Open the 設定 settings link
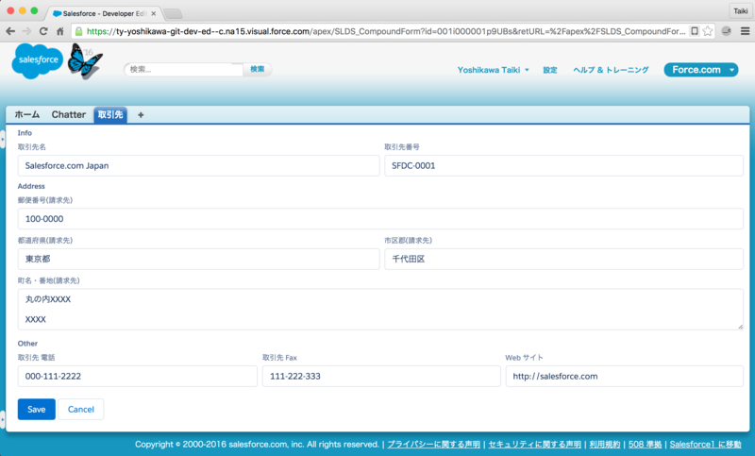Image resolution: width=755 pixels, height=456 pixels. pos(550,70)
